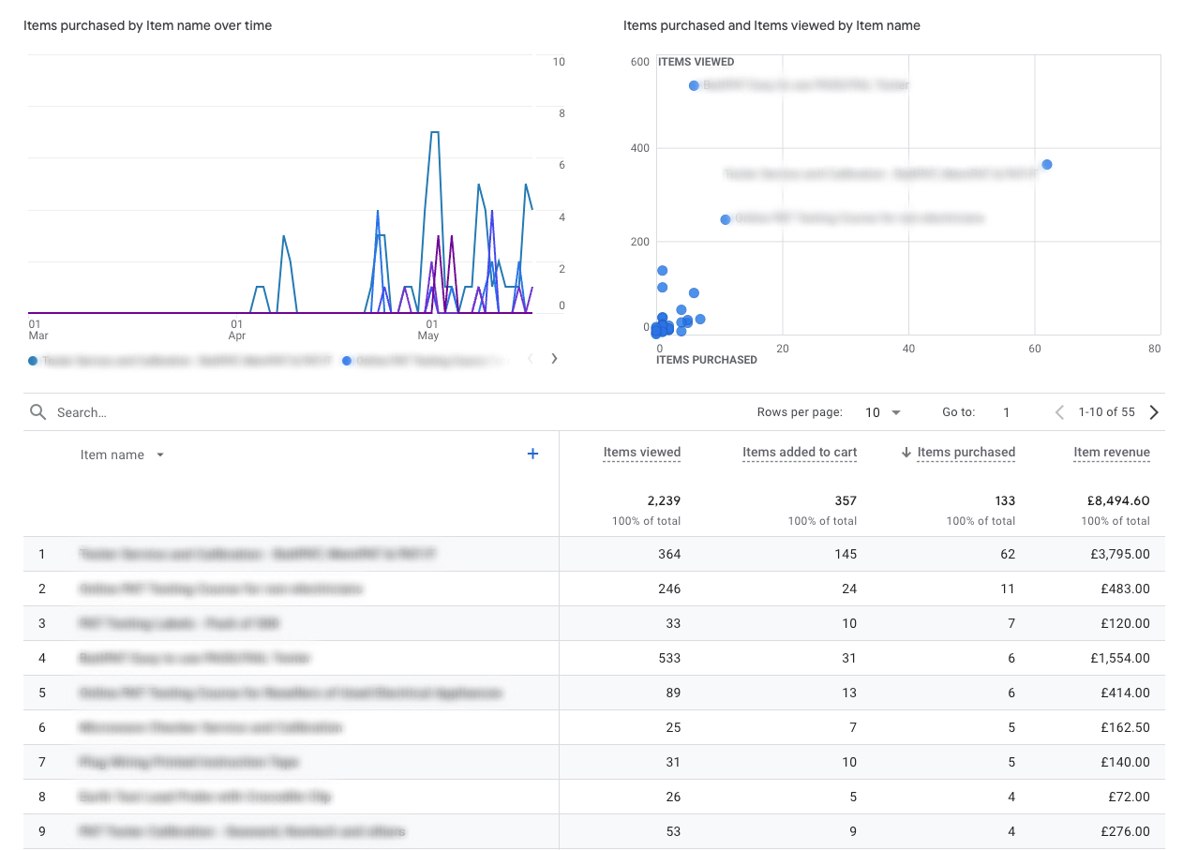Click the search magnifier icon
The image size is (1183, 850).
tap(37, 412)
